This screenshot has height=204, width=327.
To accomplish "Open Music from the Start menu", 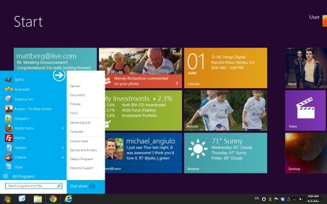I will 74,113.
